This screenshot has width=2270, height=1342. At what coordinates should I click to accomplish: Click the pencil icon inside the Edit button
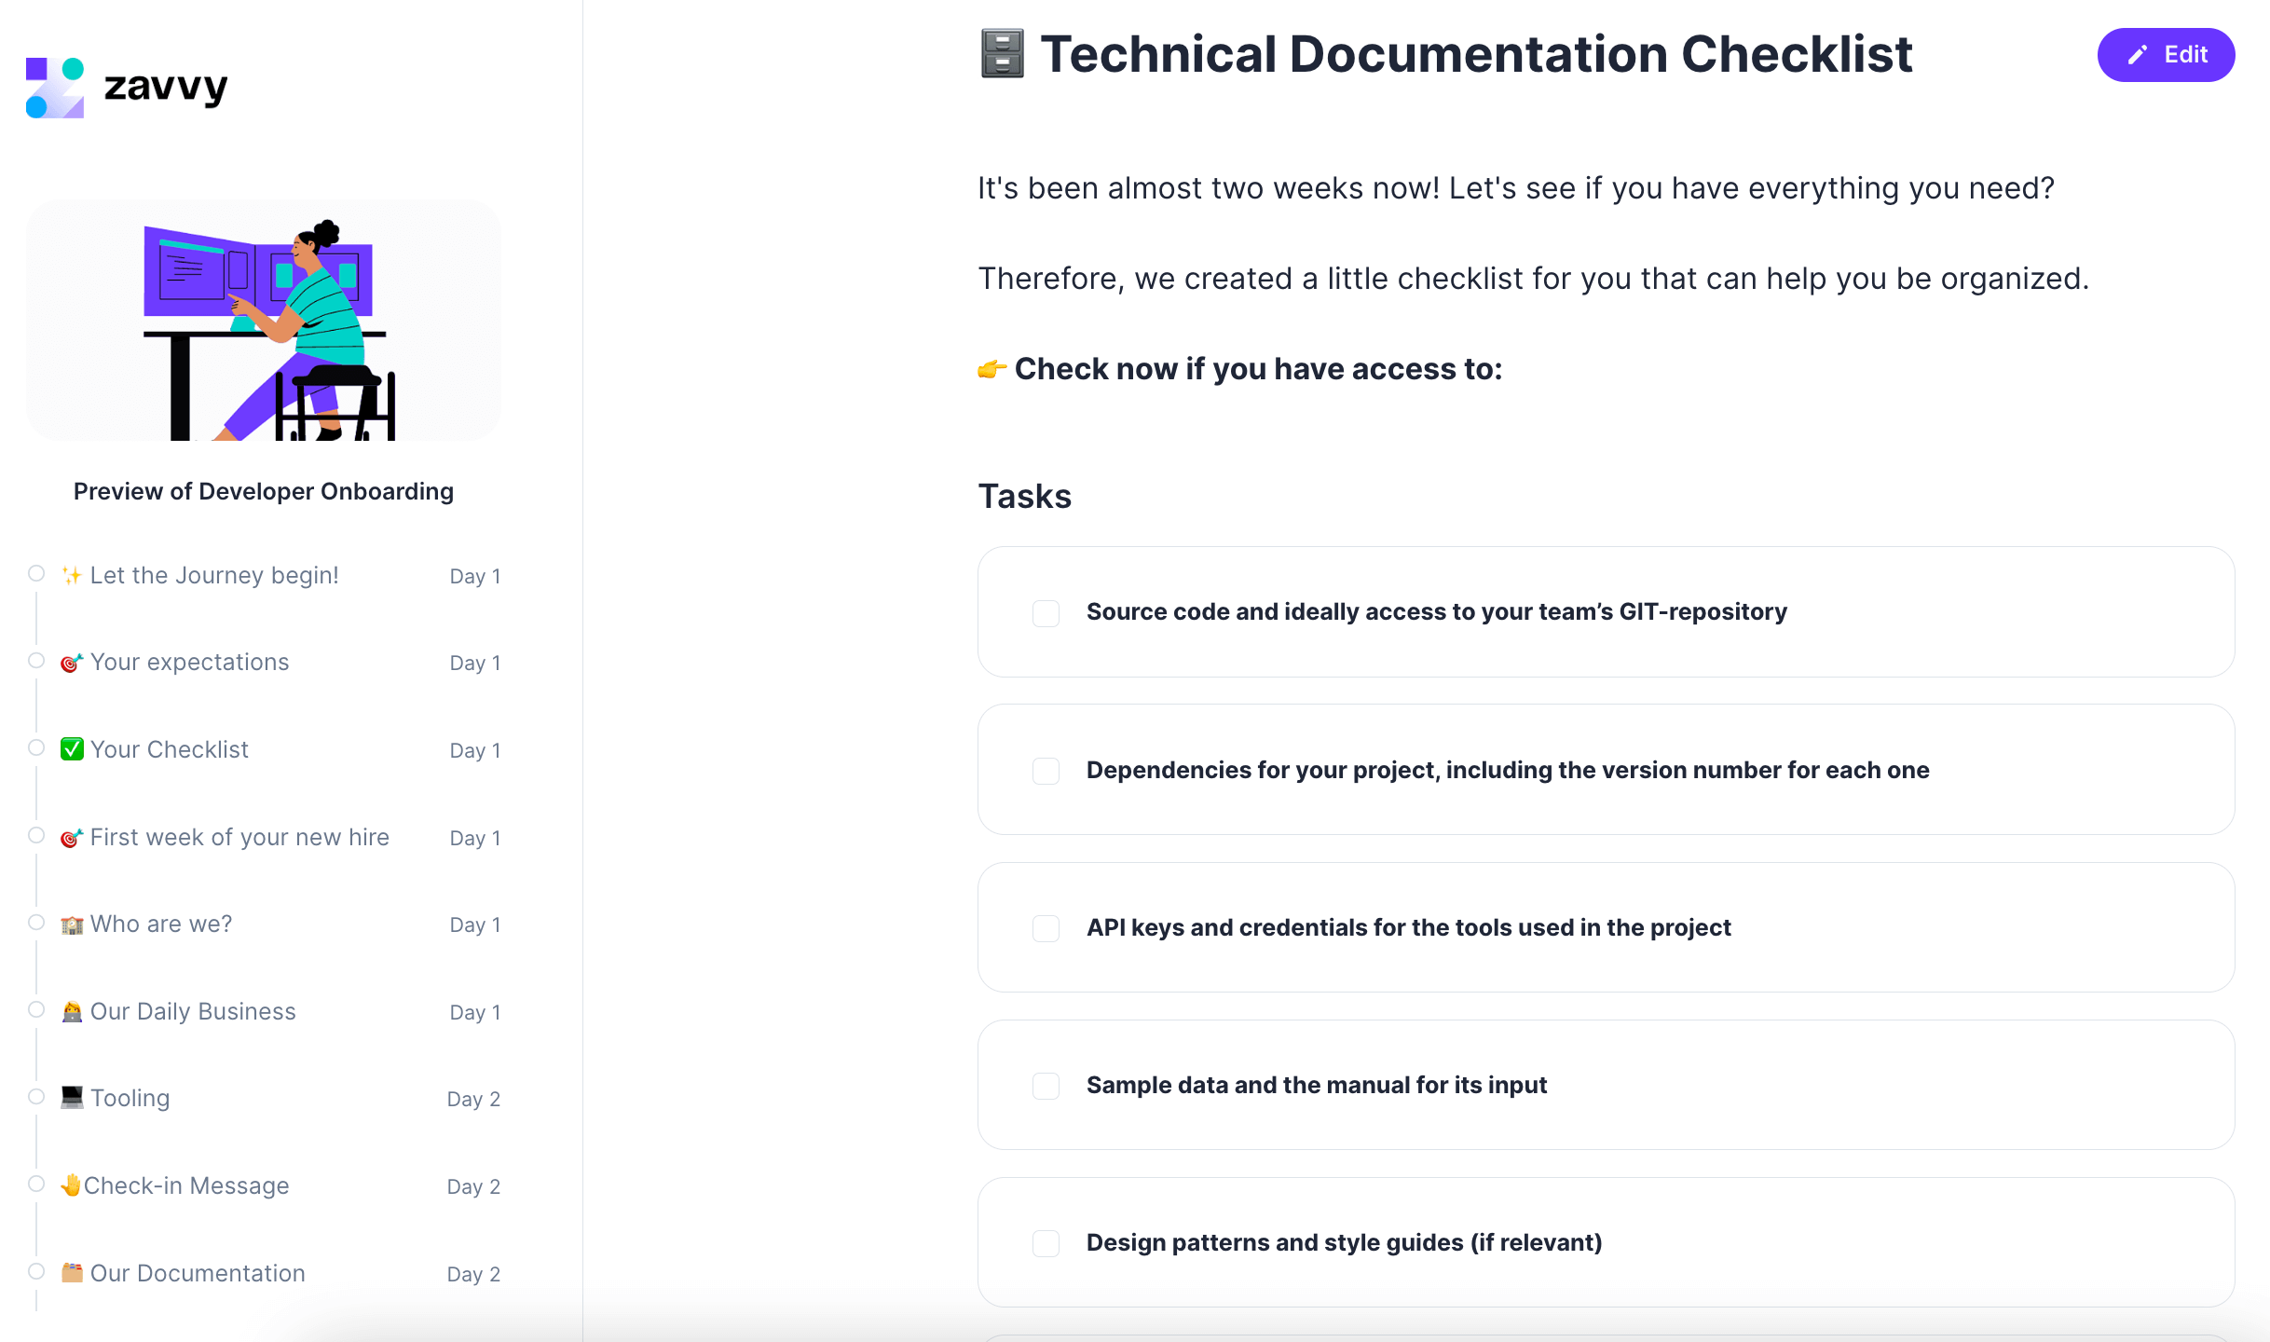(x=2137, y=55)
